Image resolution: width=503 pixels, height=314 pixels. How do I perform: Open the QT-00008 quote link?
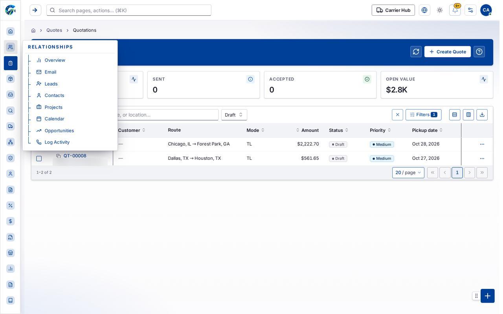(75, 156)
